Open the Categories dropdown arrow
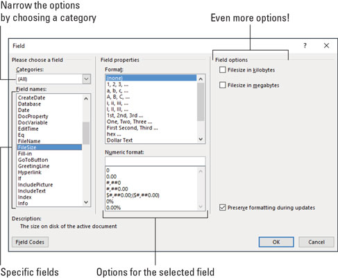 [x=86, y=79]
